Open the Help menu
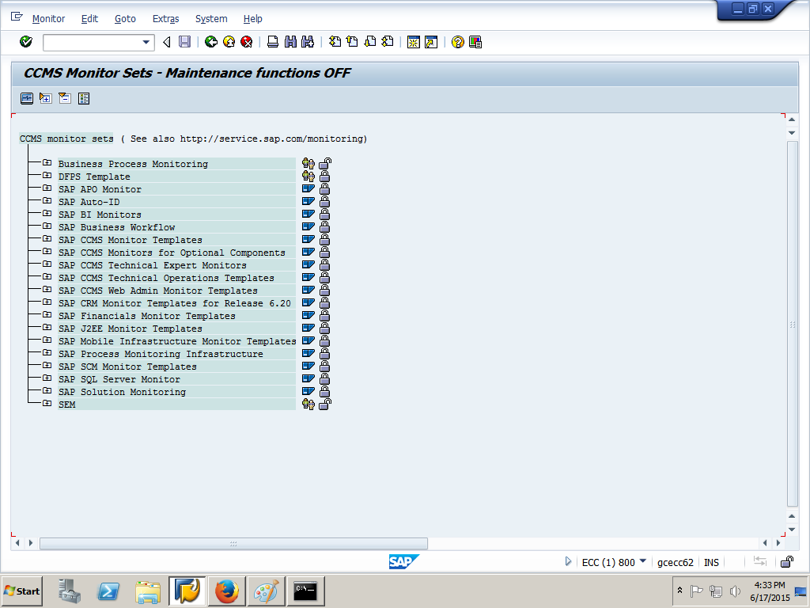810x608 pixels. point(252,19)
